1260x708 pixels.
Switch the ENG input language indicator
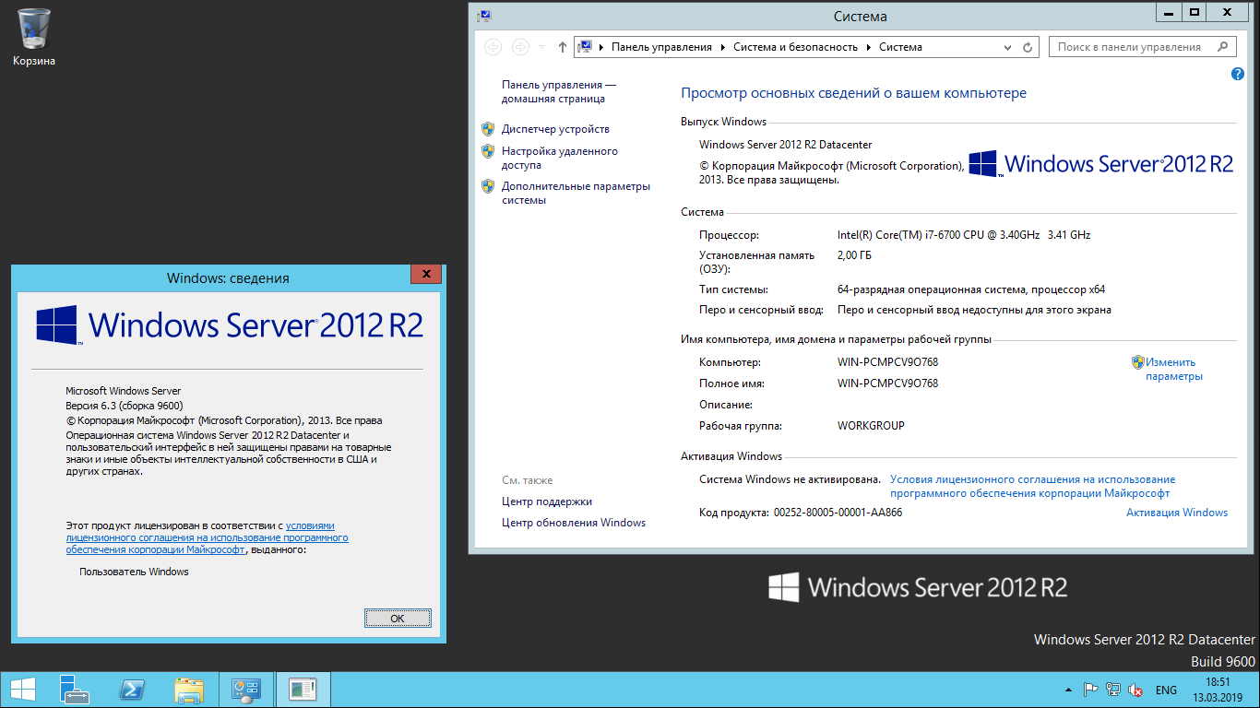1166,690
